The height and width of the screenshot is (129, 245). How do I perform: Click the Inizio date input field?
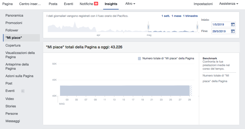[x=220, y=25]
